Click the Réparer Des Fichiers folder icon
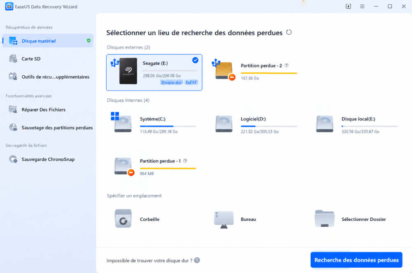The width and height of the screenshot is (412, 273). coord(13,109)
